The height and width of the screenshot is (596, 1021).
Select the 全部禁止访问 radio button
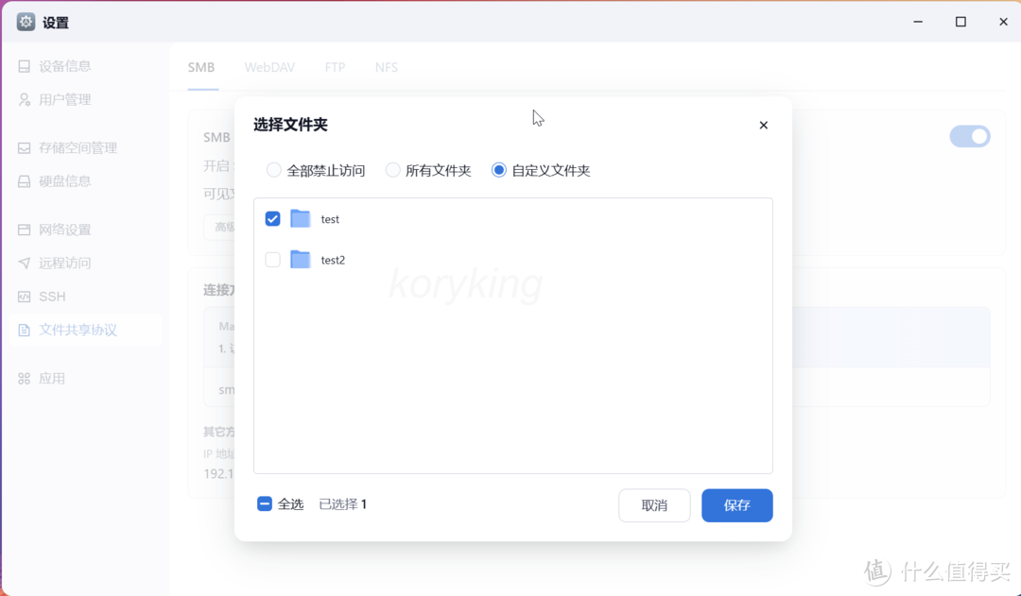[273, 170]
